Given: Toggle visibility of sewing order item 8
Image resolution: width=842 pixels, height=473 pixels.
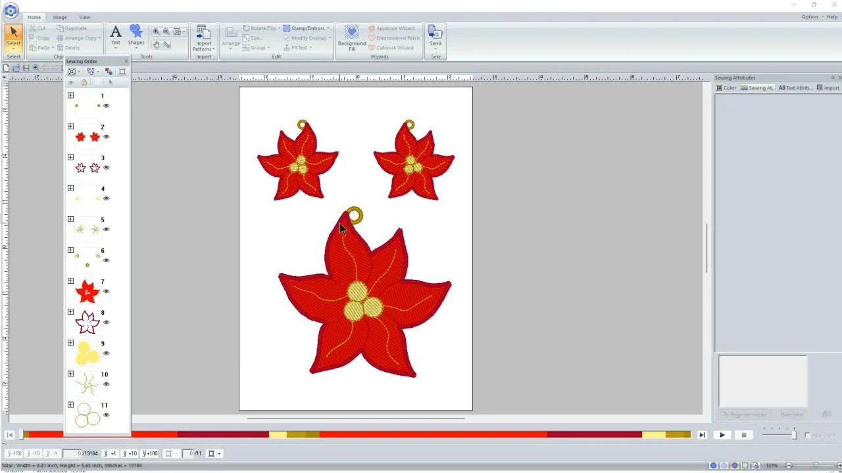Looking at the screenshot, I should [x=106, y=322].
